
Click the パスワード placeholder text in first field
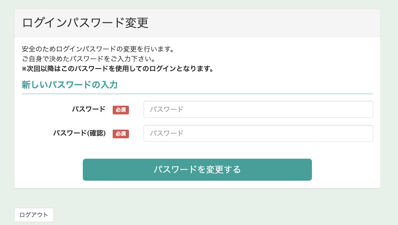coord(167,109)
